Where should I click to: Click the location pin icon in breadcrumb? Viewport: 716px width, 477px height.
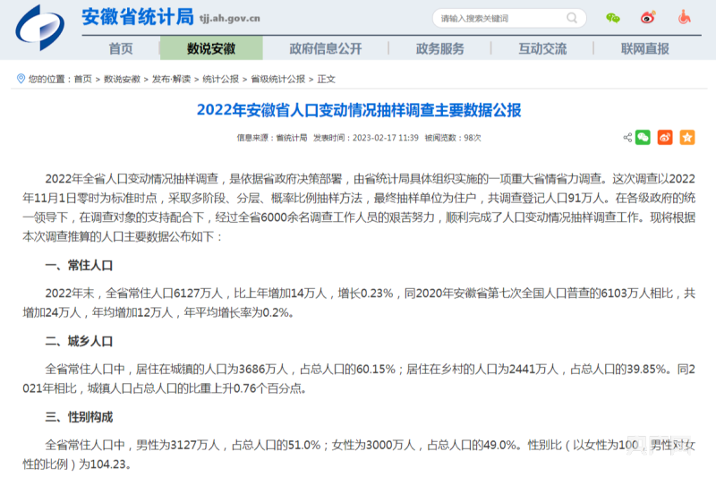tap(21, 79)
